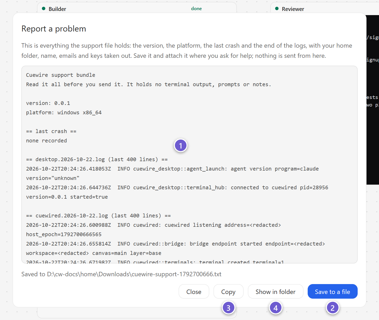This screenshot has height=320, width=379.
Task: Click the 'none recorded' line
Action: pos(47,141)
